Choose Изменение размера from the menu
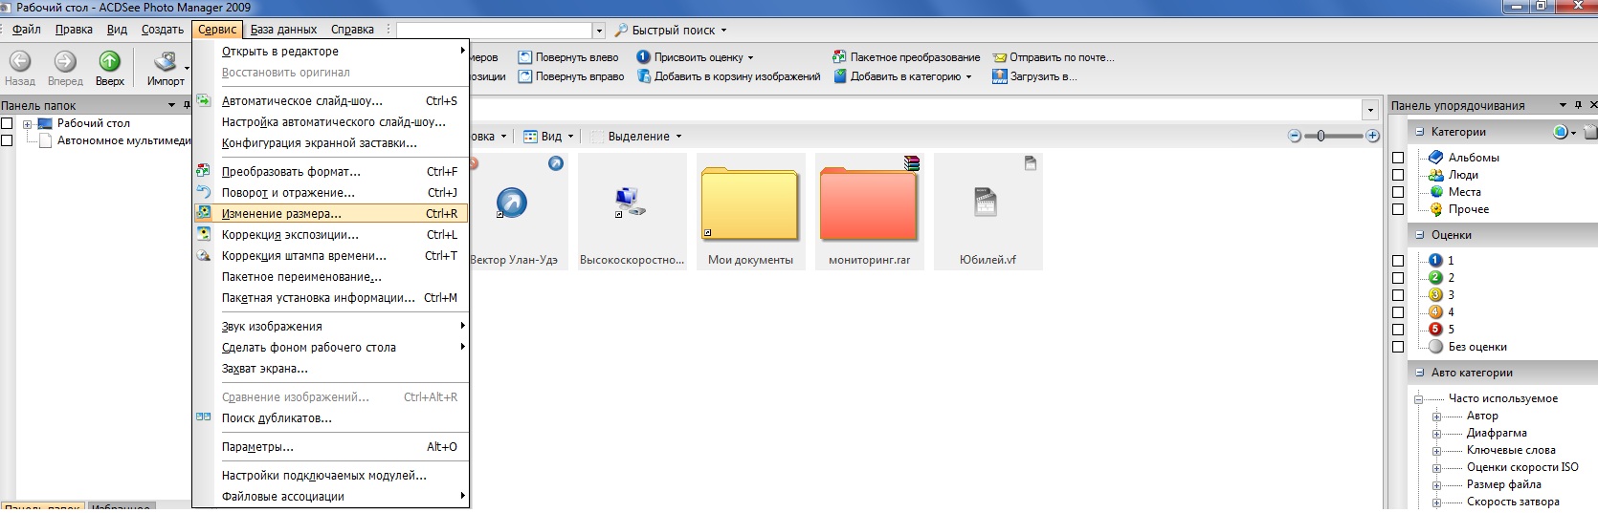Viewport: 1598px width, 513px height. coord(331,214)
